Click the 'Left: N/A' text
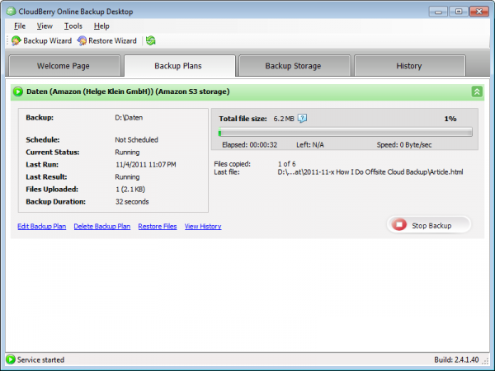The image size is (495, 371). (x=309, y=145)
